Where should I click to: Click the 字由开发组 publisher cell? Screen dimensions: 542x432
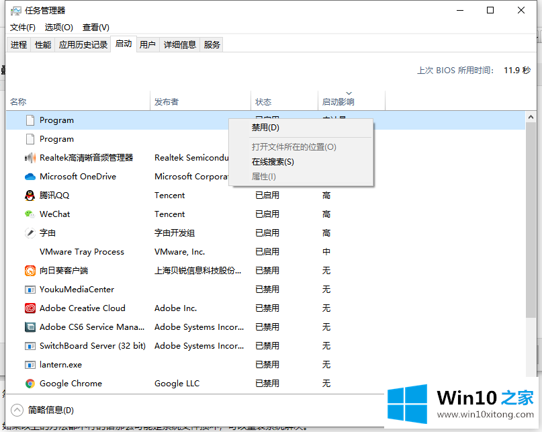click(x=175, y=233)
